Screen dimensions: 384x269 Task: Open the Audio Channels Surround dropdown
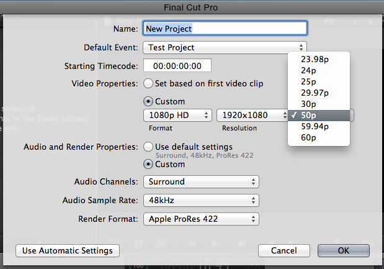(x=200, y=182)
